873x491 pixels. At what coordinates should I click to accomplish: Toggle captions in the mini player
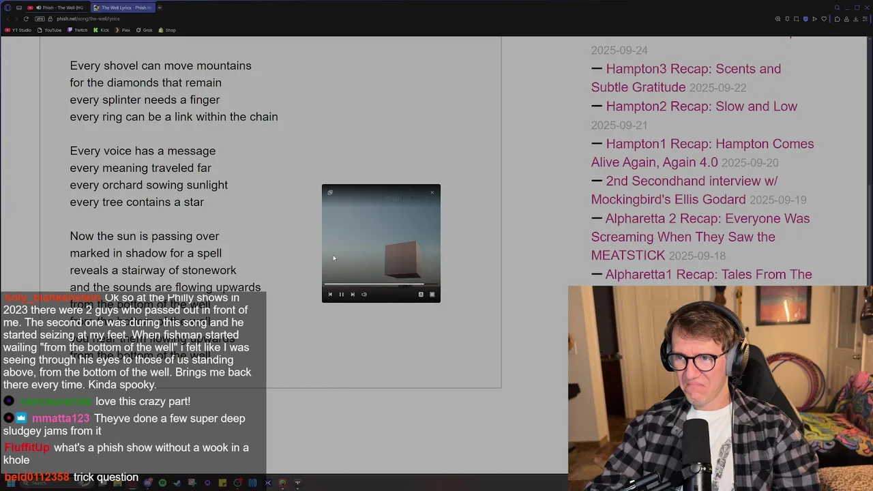click(421, 295)
